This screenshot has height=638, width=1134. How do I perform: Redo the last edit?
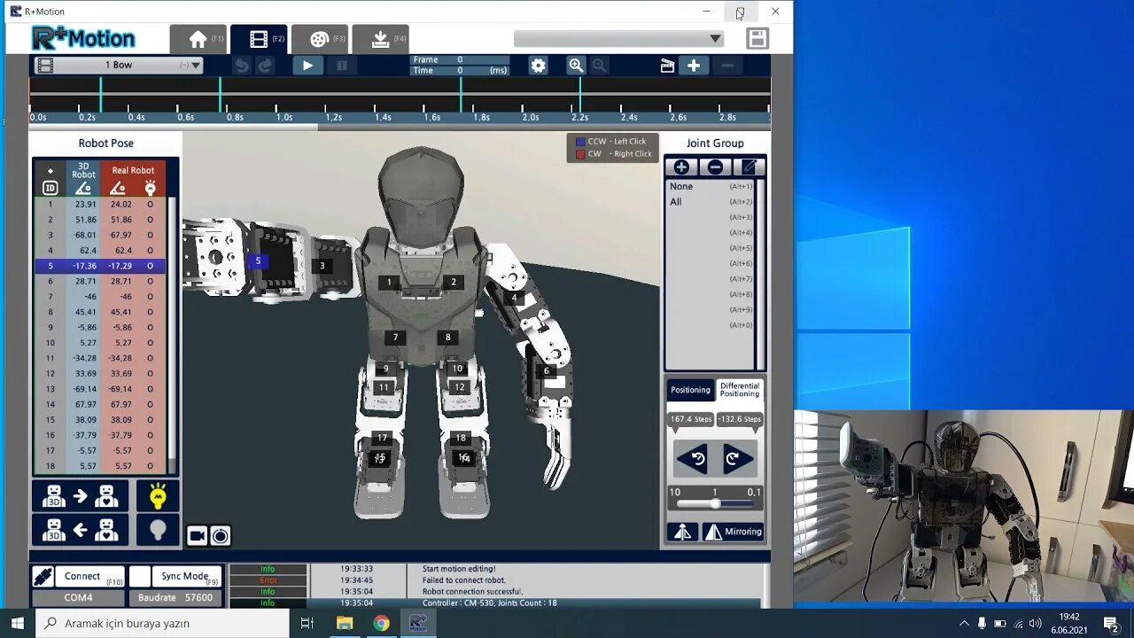pyautogui.click(x=265, y=65)
